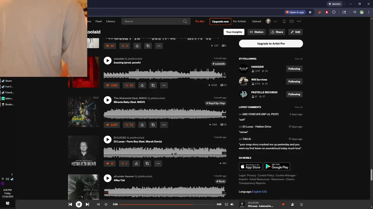Open header more options ellipsis
This screenshot has width=373, height=209.
click(x=299, y=21)
